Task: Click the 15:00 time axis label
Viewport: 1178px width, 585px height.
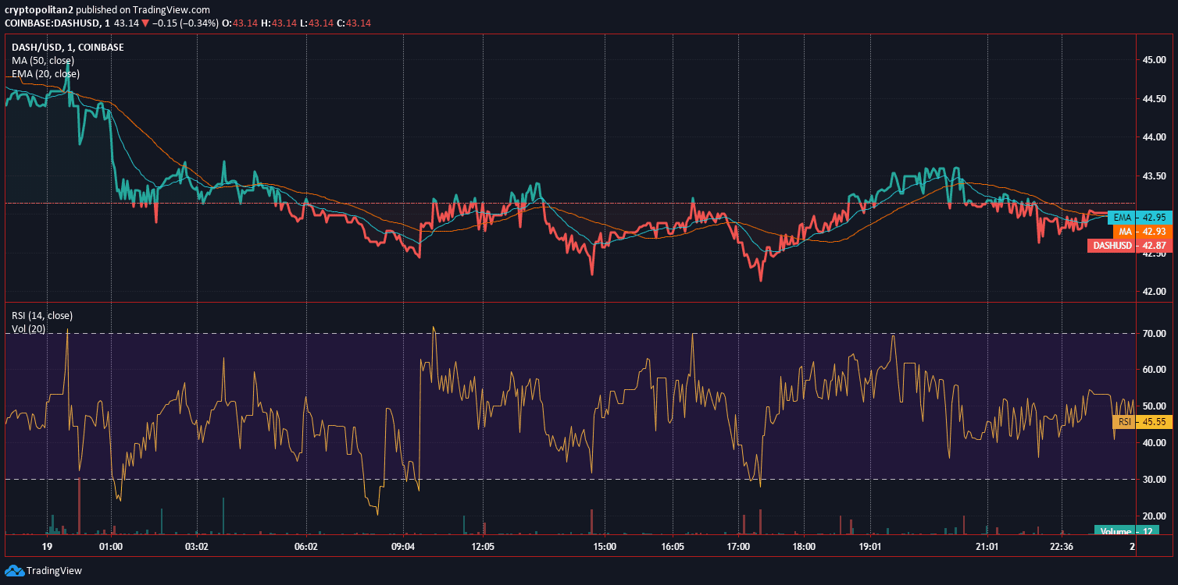Action: 605,547
